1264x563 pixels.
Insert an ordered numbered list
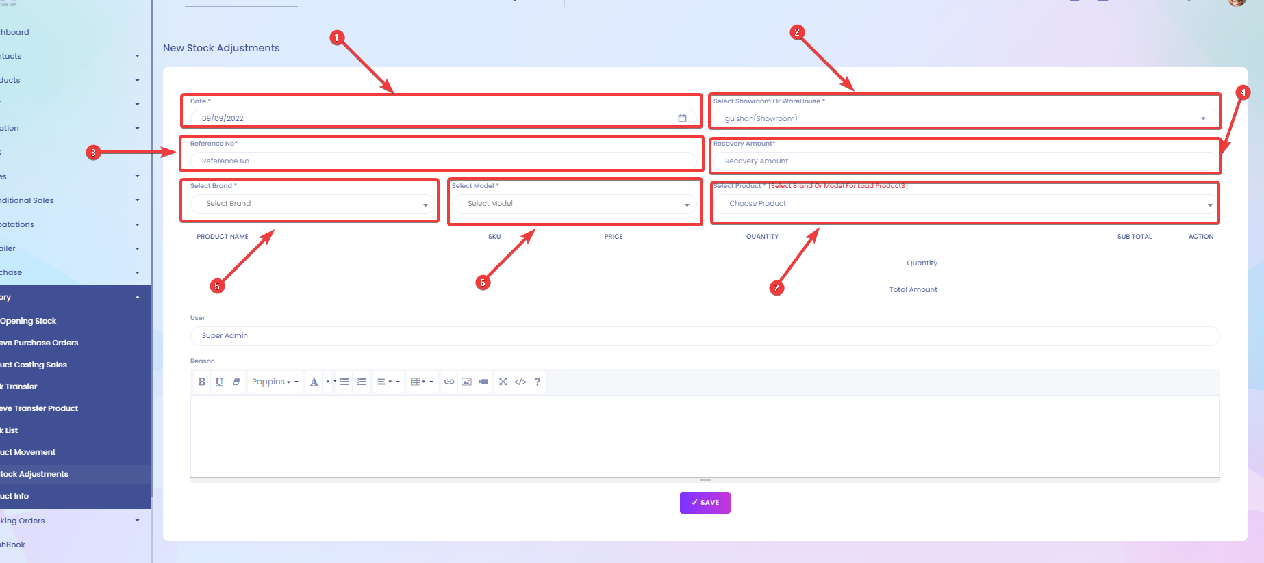point(362,382)
